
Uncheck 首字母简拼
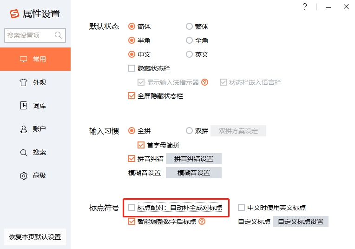click(x=141, y=145)
